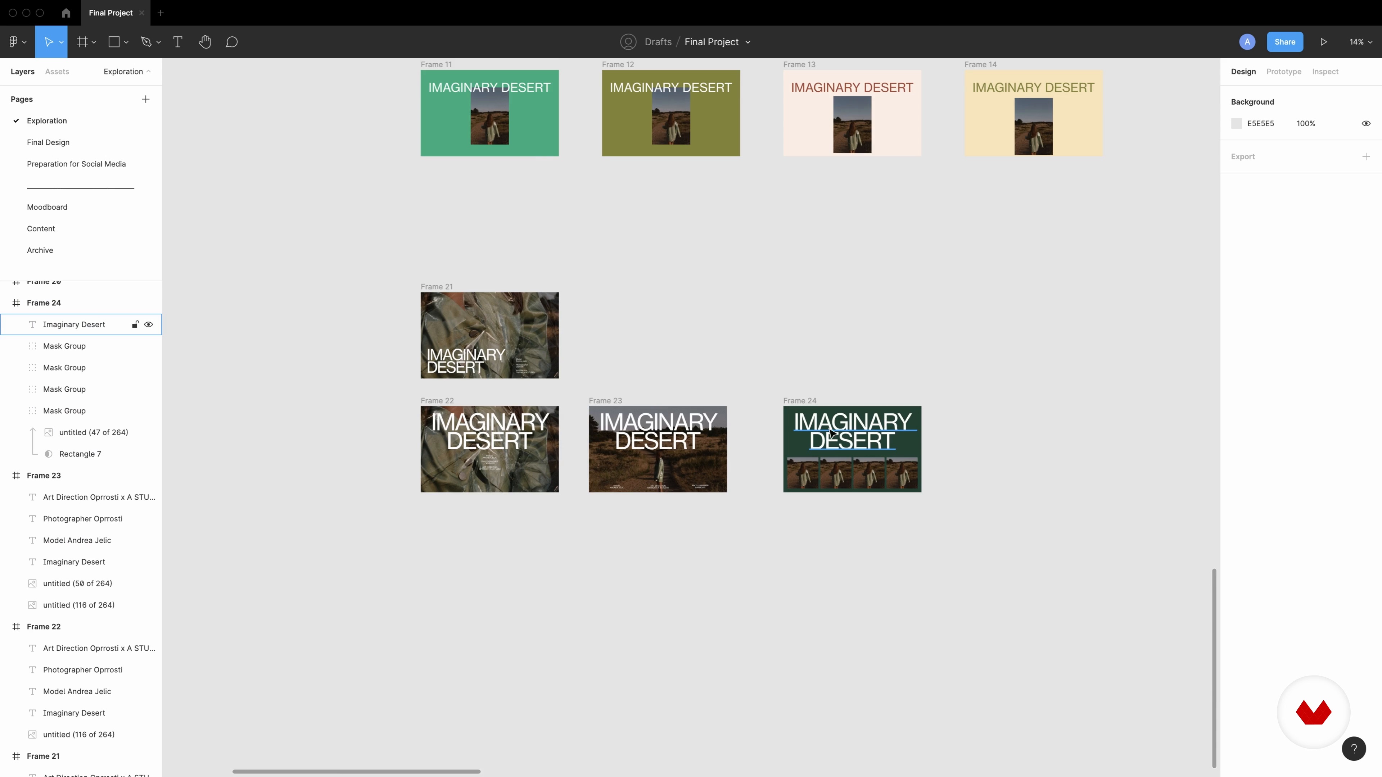
Task: Go to the Home icon
Action: (x=66, y=13)
